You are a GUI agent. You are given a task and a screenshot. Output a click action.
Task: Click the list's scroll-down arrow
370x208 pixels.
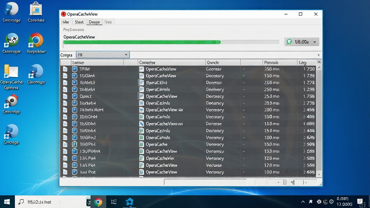(x=319, y=174)
